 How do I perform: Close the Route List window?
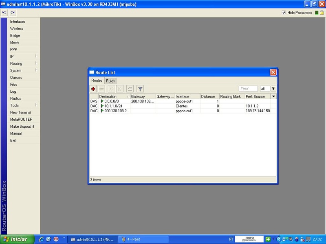tap(273, 72)
